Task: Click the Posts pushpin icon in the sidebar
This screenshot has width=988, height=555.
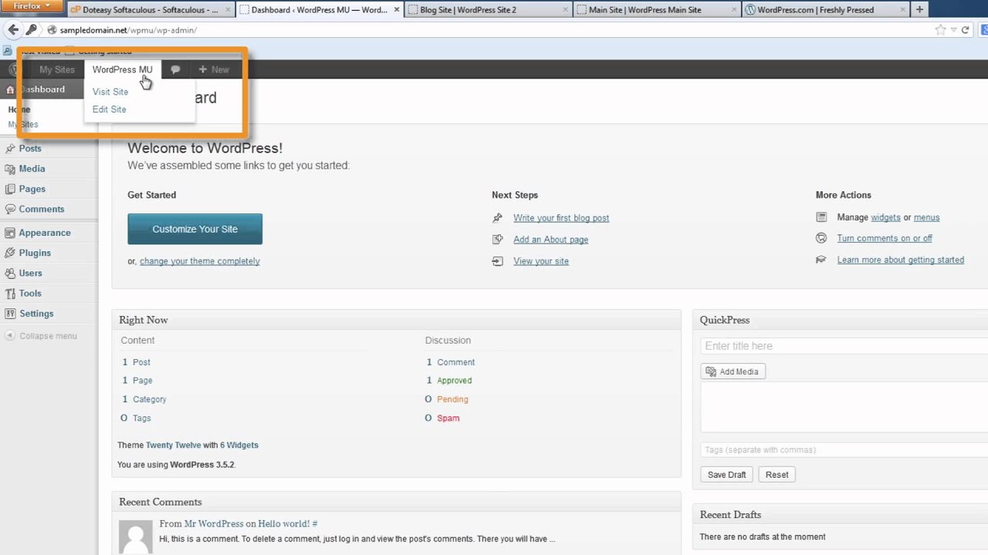Action: (x=10, y=148)
